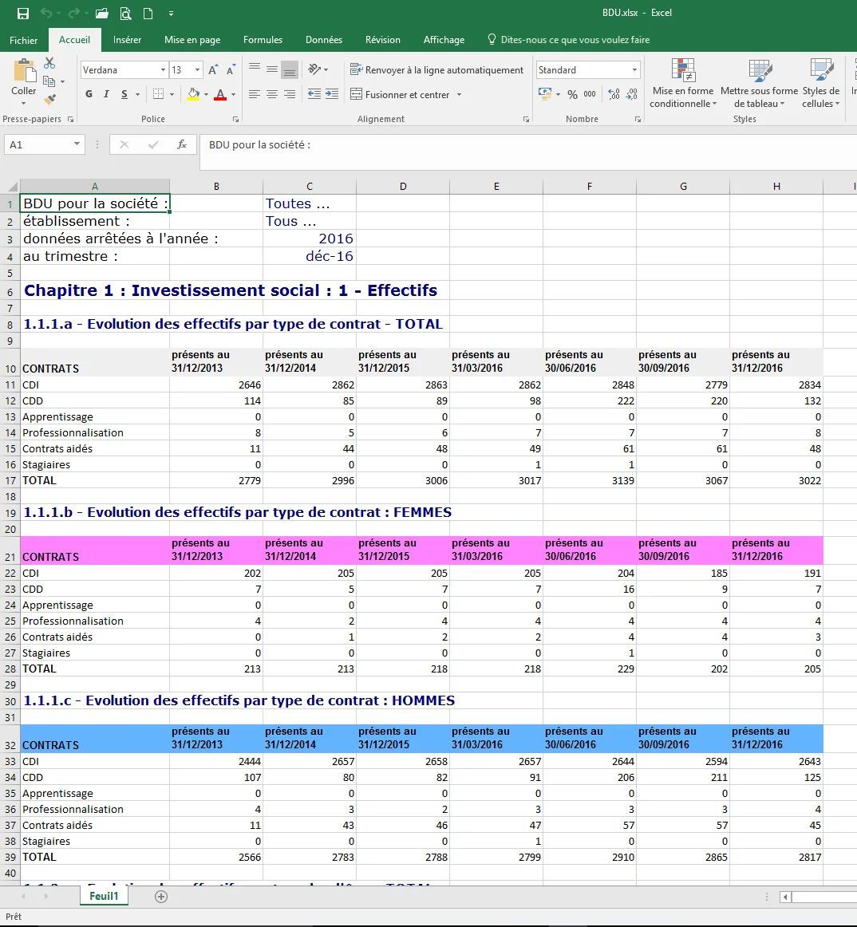Align text to the left
This screenshot has width=857, height=927.
[255, 94]
